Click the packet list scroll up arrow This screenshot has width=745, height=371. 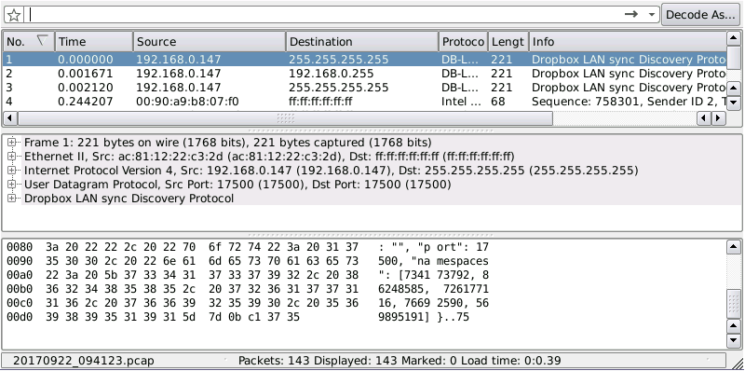point(734,38)
